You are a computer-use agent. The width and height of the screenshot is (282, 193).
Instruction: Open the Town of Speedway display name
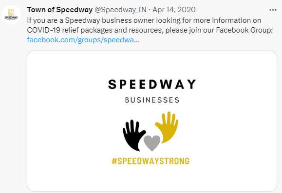pyautogui.click(x=60, y=10)
